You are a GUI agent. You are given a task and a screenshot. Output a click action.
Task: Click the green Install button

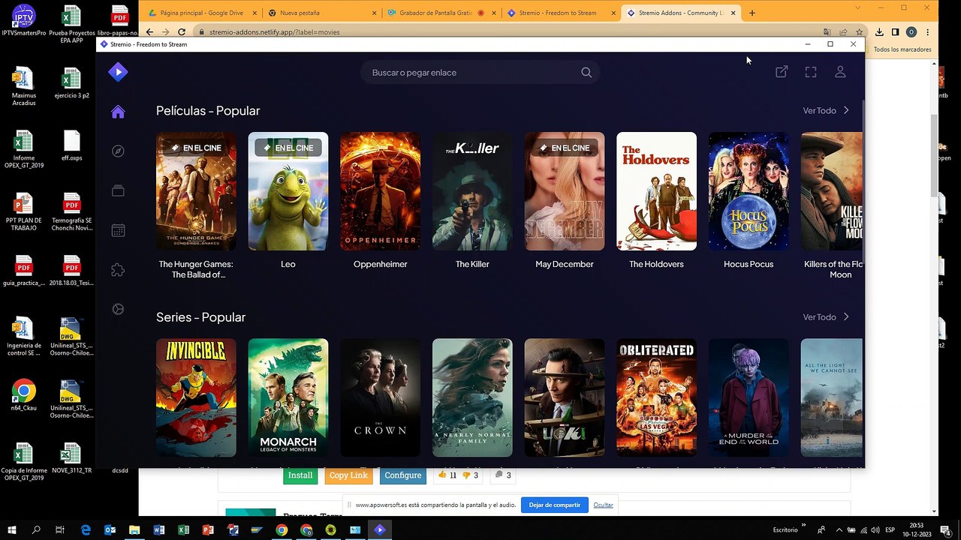pyautogui.click(x=300, y=475)
